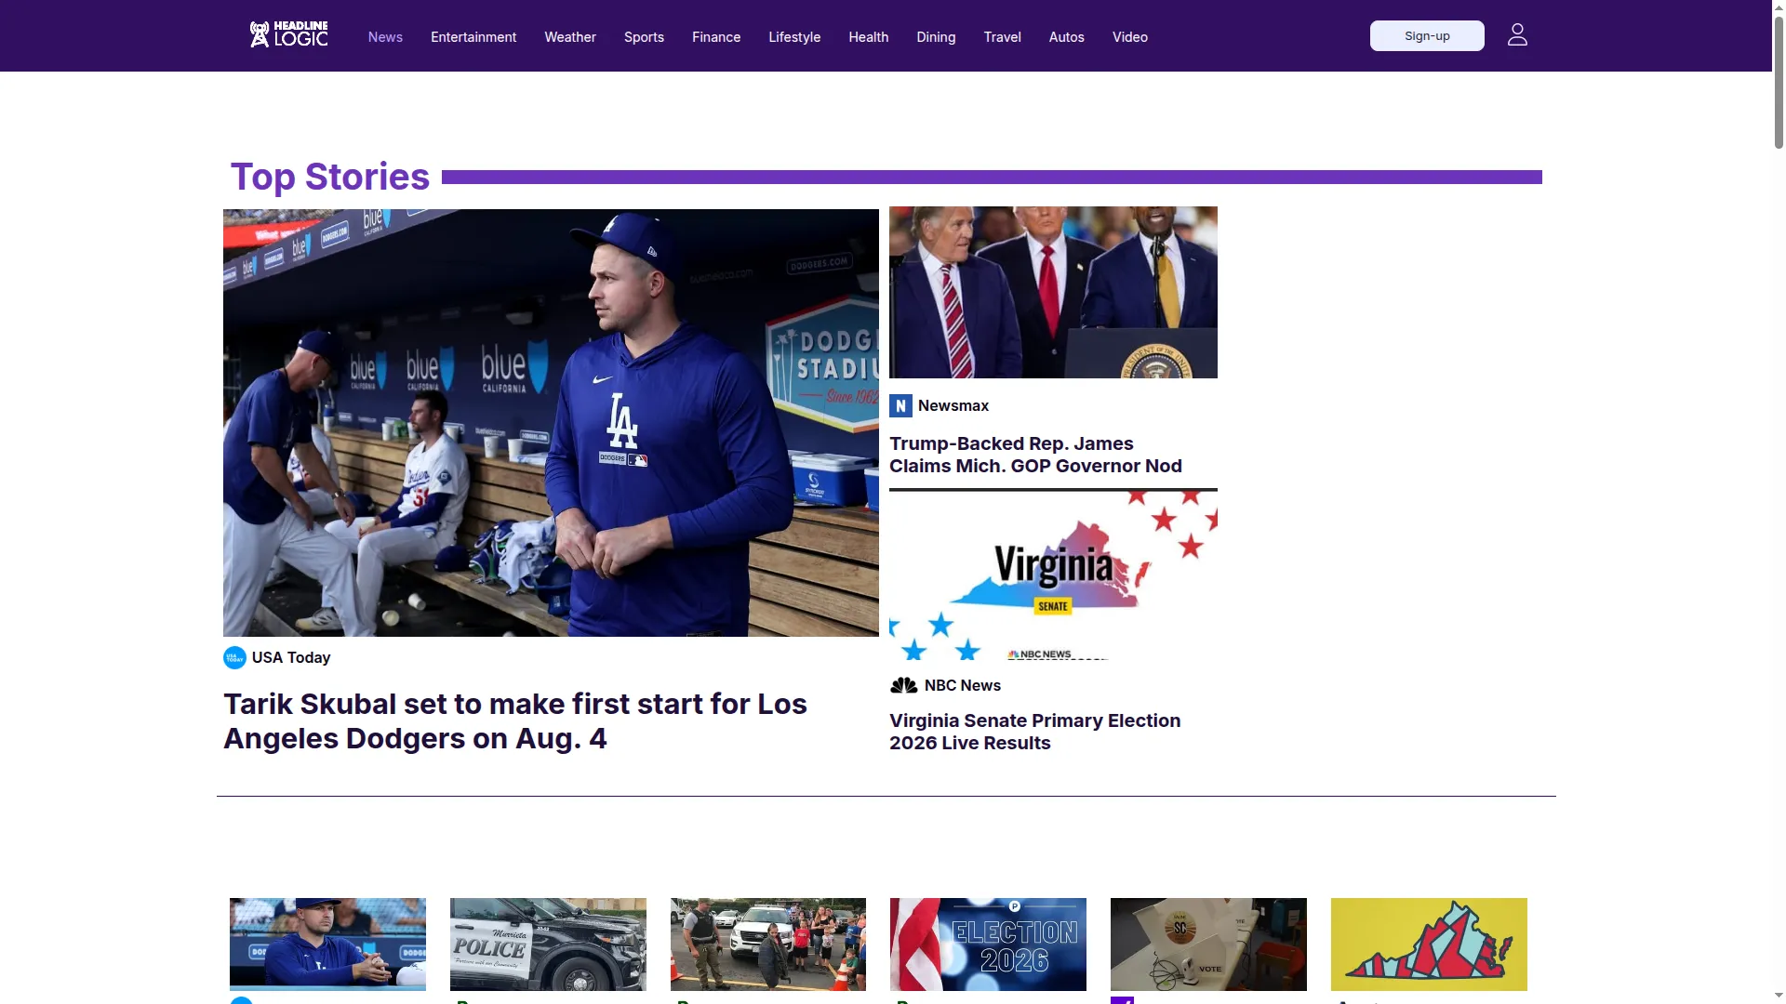The height and width of the screenshot is (1004, 1786).
Task: Open the Tarik Skubal Dodgers headline
Action: 515,721
